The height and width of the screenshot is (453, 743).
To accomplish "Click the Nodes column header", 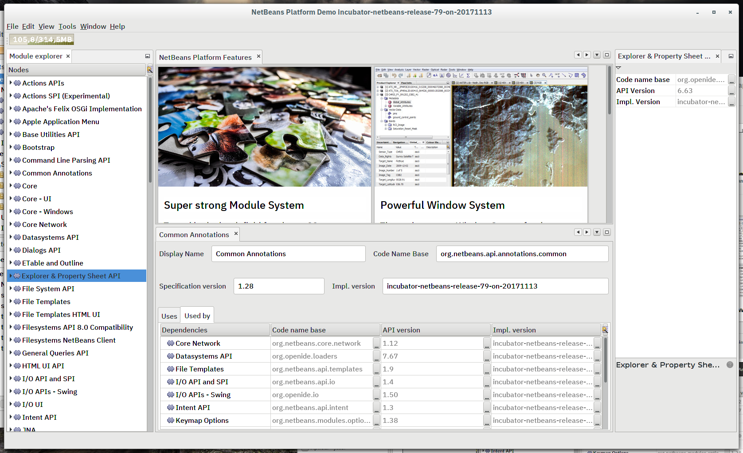I will click(x=76, y=70).
